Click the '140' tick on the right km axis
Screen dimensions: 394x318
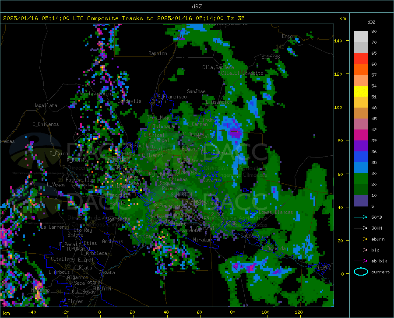point(338,41)
